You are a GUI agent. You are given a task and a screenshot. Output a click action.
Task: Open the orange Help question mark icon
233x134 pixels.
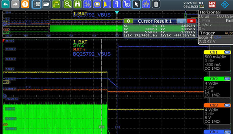(25, 4)
